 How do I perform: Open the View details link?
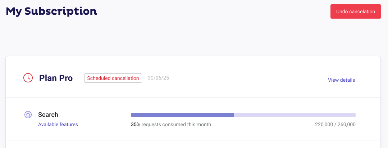(341, 80)
